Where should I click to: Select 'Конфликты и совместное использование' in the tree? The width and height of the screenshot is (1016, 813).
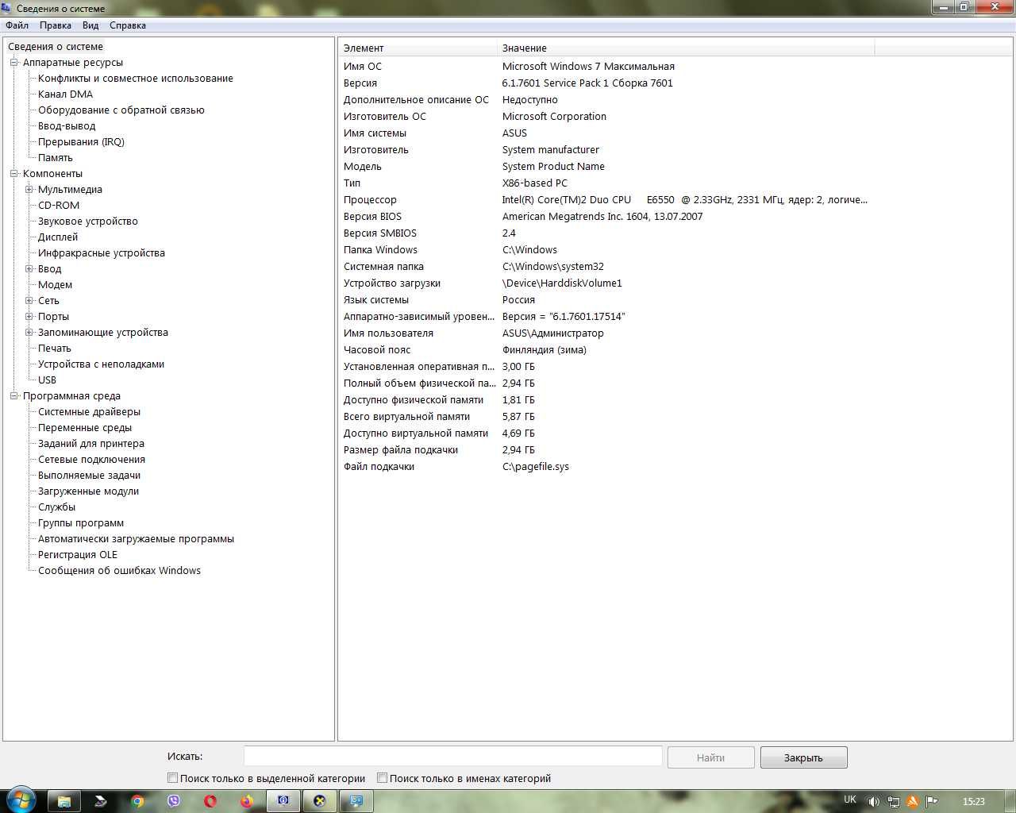pyautogui.click(x=136, y=79)
